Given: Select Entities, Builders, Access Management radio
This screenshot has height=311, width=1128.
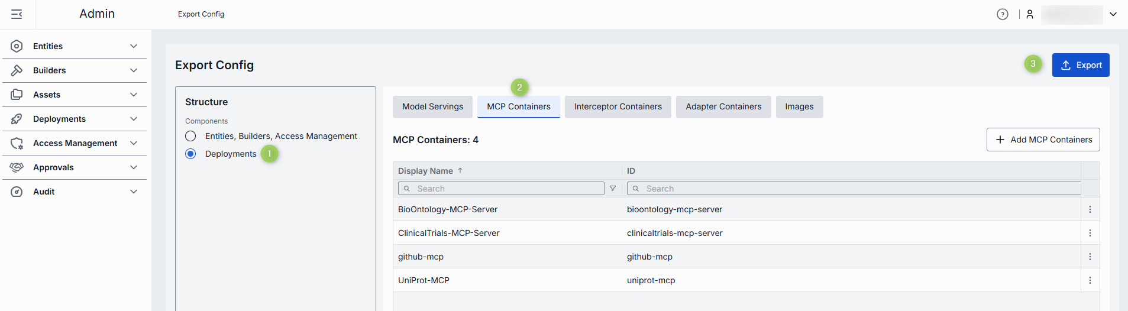Looking at the screenshot, I should coord(190,136).
